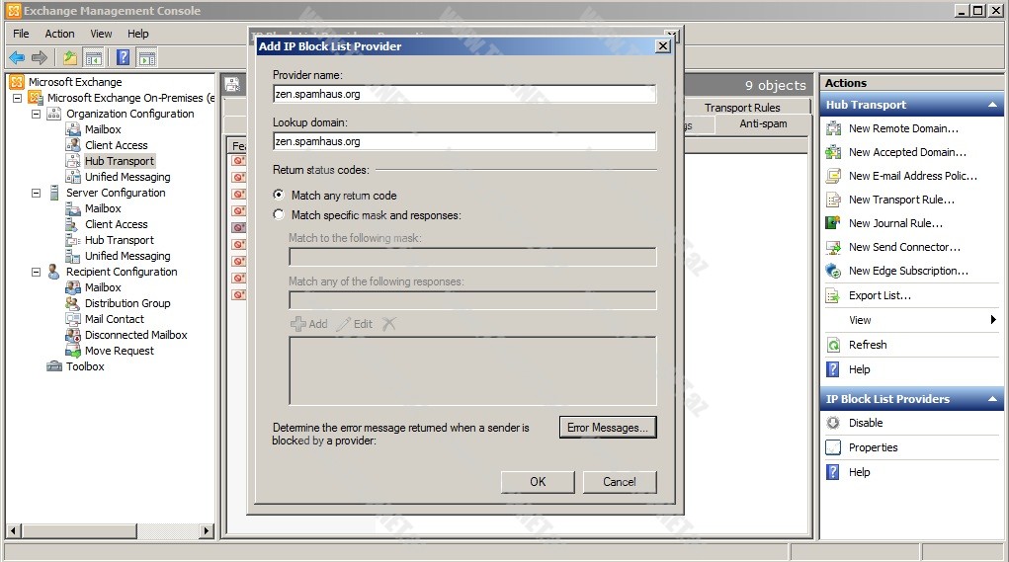Click the Refresh icon in Actions pane
Image resolution: width=1009 pixels, height=562 pixels.
pyautogui.click(x=833, y=345)
